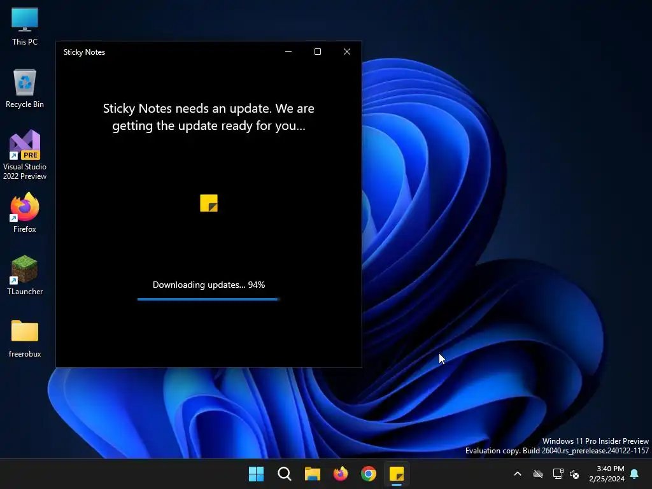Open This PC desktop icon
Viewport: 652px width, 489px height.
25,27
